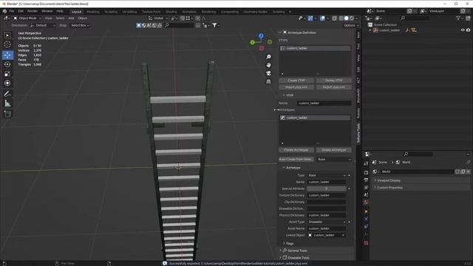Click the viewport zoom magnifier icon
Screen dimensions: 473x266
[268, 57]
